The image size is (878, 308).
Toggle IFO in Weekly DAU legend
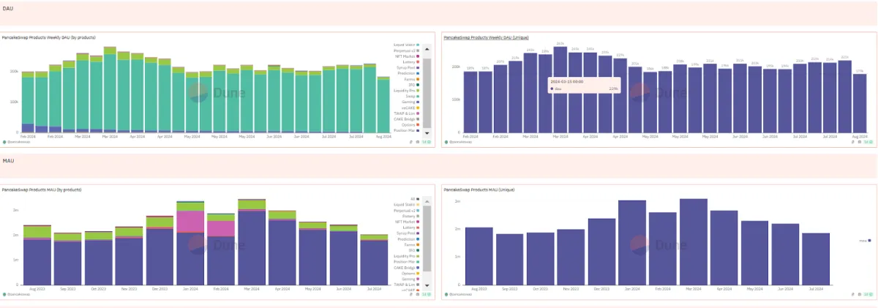tap(414, 85)
